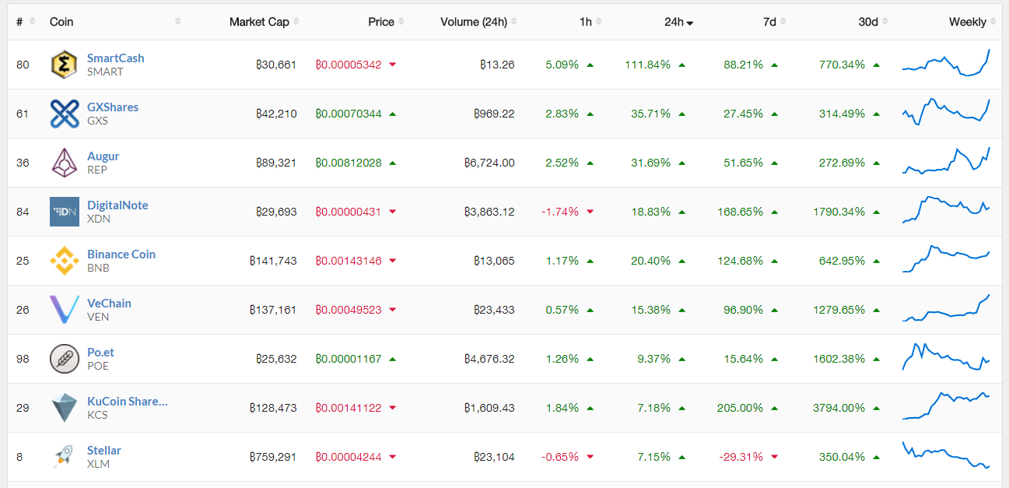This screenshot has width=1009, height=488.
Task: Click Augur price ฿0.00812028
Action: (349, 163)
